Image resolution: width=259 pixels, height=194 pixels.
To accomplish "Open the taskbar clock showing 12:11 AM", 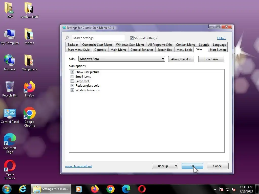I will 246,189.
